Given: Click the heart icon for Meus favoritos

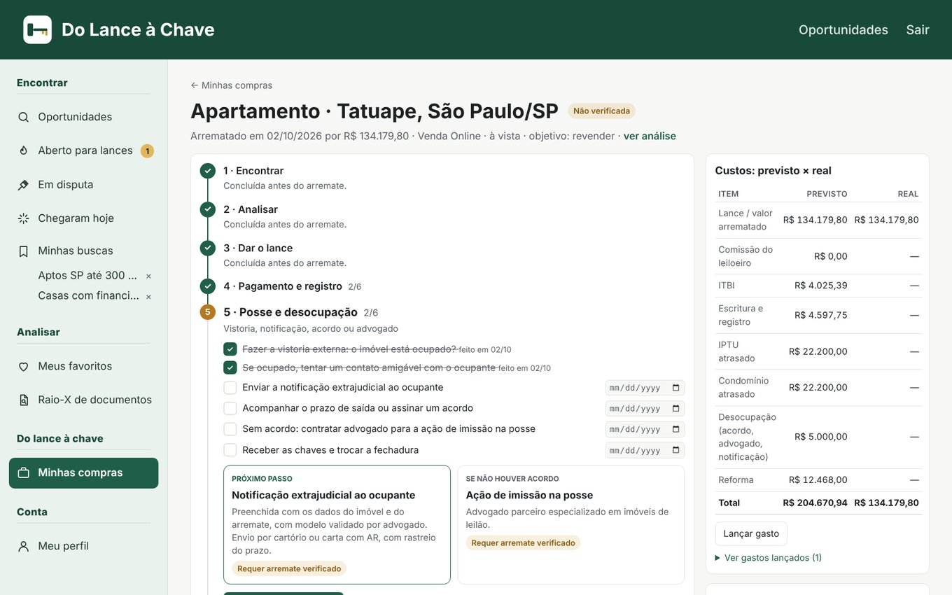Looking at the screenshot, I should (x=24, y=366).
